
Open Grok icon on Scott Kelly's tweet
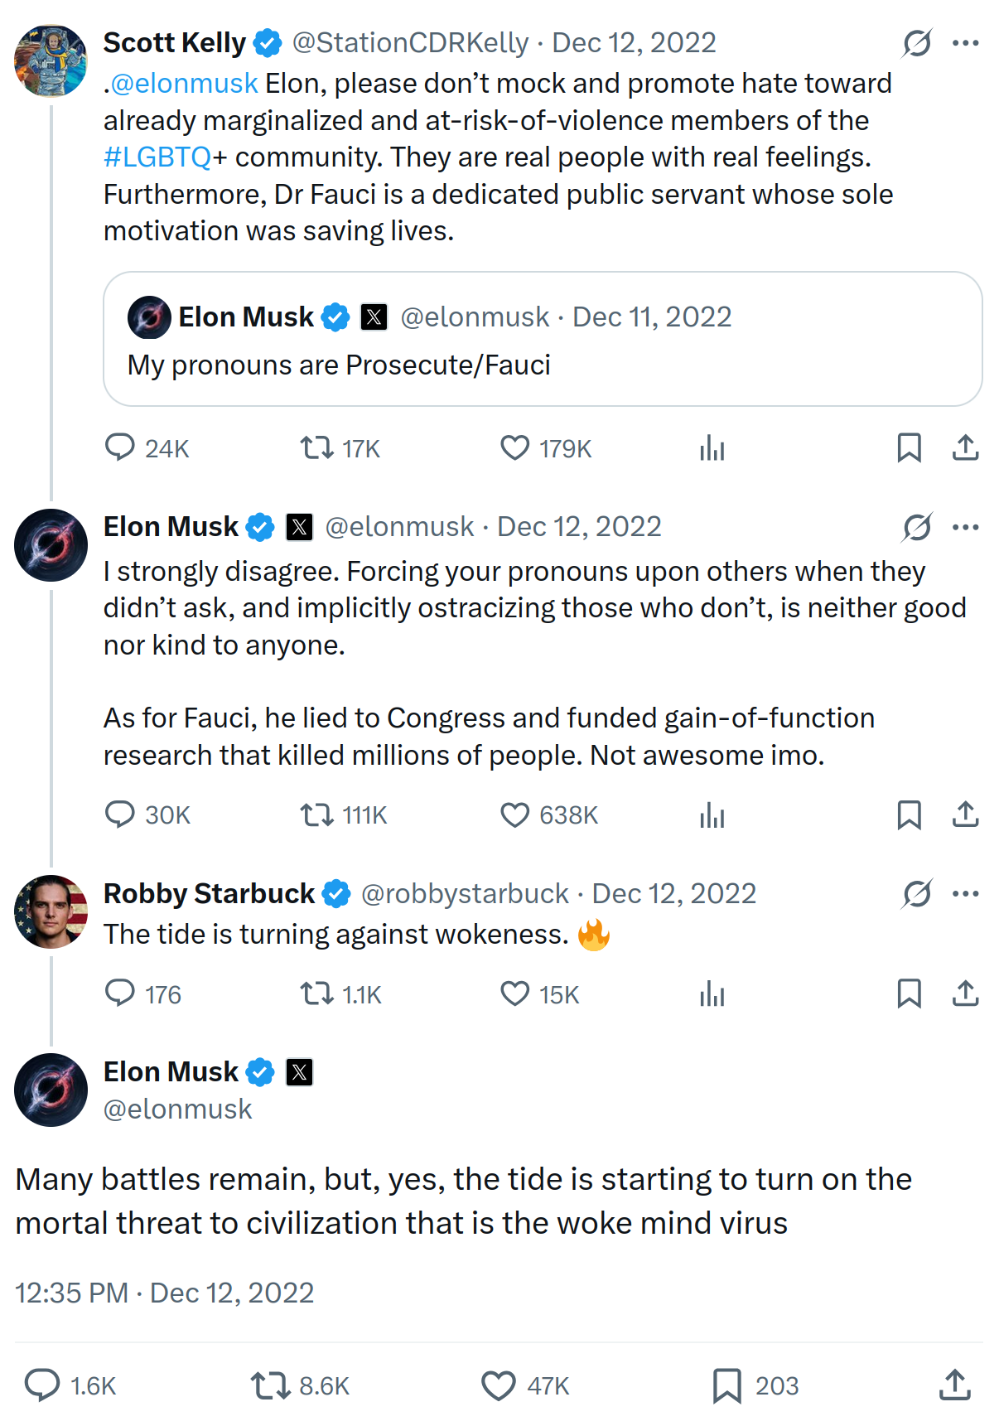tap(917, 43)
